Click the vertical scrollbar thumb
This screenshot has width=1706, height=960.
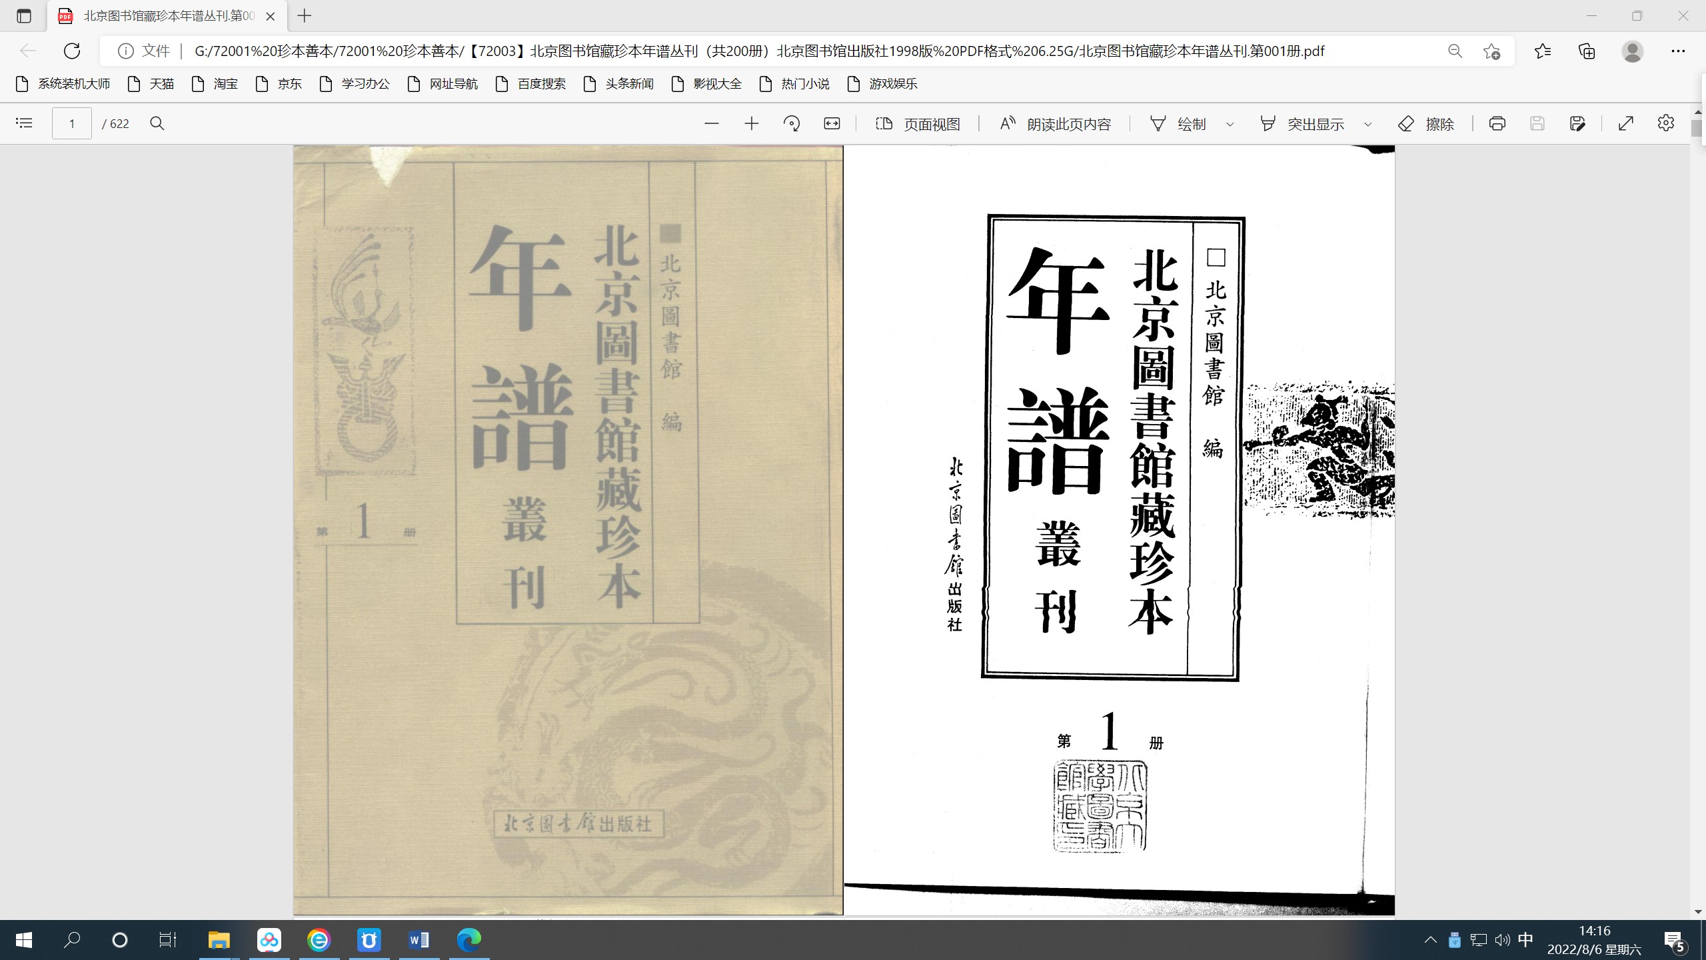point(1697,128)
